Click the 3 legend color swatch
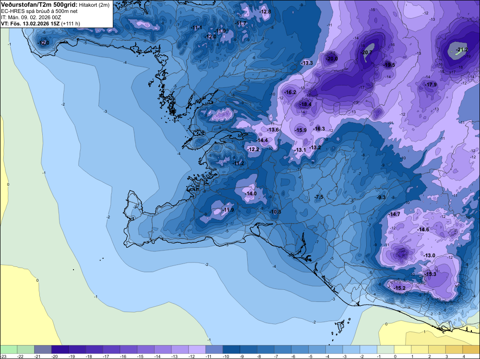The width and height of the screenshot is (480, 359). pyautogui.click(x=454, y=349)
